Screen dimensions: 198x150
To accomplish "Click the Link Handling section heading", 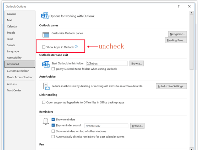I will [x=48, y=95].
